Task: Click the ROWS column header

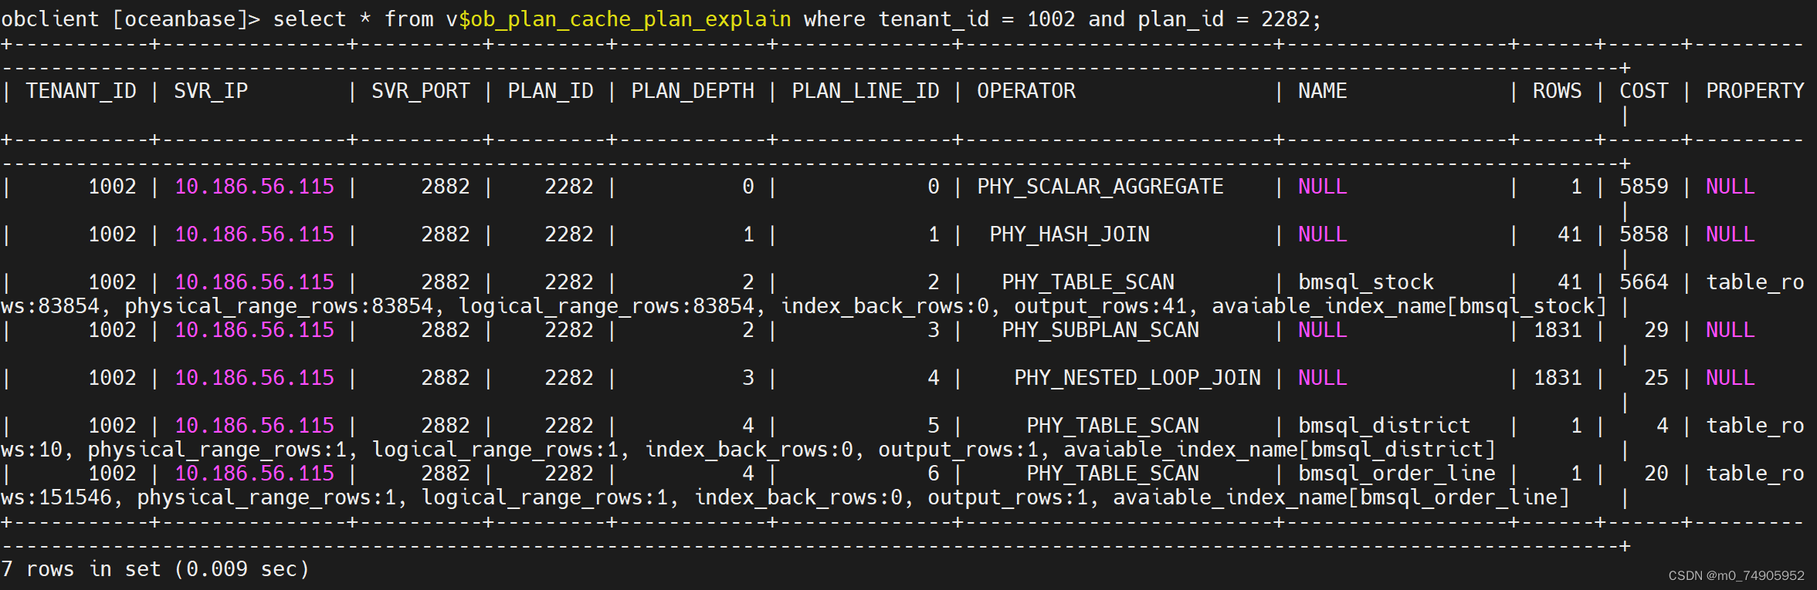Action: click(x=1558, y=91)
